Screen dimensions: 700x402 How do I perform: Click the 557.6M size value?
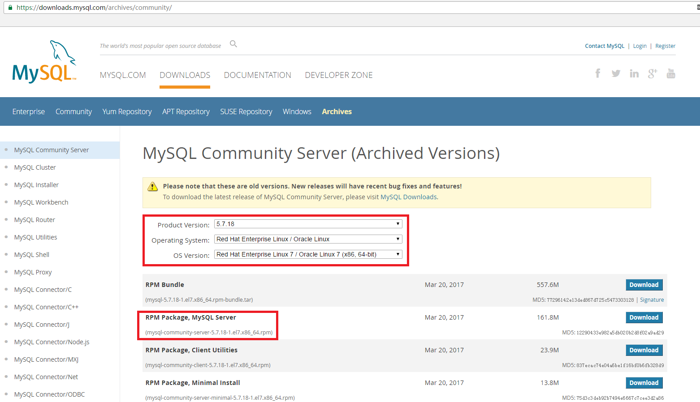click(x=548, y=285)
